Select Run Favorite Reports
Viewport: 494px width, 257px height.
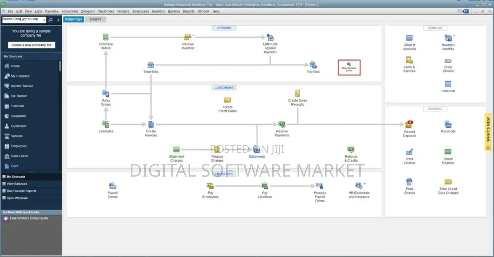pyautogui.click(x=21, y=191)
